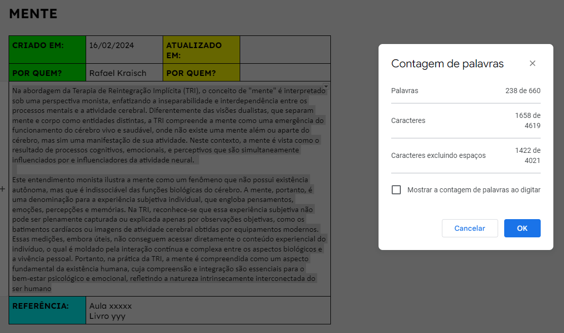The width and height of the screenshot is (564, 333).
Task: Select the Rafael Kraisch cell
Action: [125, 72]
